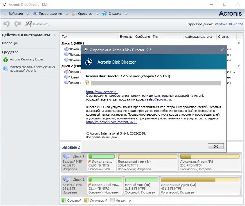Select the Локальный диск (G:) partition block
This screenshot has width=245, height=206.
pyautogui.click(x=200, y=186)
